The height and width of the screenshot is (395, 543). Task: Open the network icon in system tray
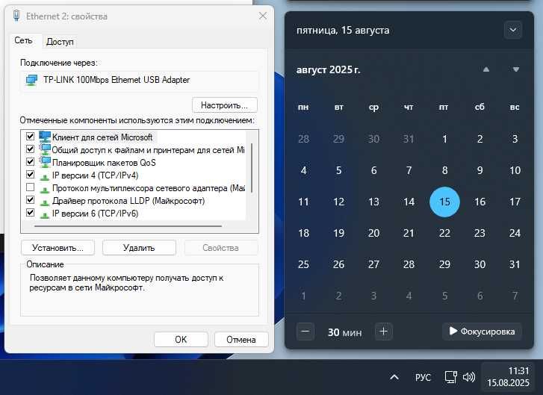coord(450,377)
